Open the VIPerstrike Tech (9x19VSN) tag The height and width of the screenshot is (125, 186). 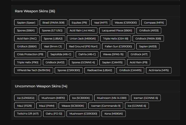[34, 70]
